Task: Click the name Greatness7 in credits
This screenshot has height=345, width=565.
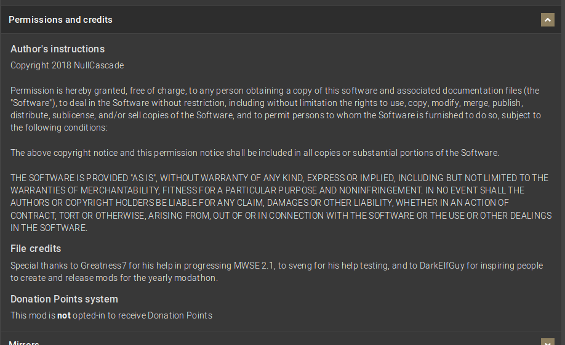Action: [x=103, y=266]
